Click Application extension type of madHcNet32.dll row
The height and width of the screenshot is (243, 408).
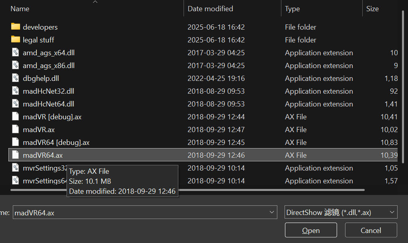click(x=319, y=91)
